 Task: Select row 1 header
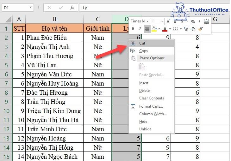[6, 28]
